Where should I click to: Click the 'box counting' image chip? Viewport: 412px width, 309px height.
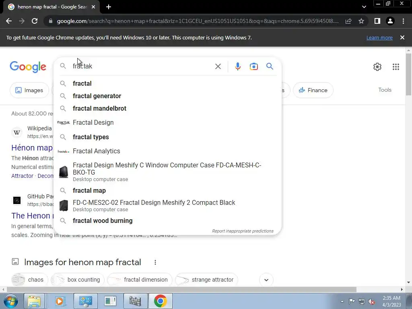tap(78, 280)
